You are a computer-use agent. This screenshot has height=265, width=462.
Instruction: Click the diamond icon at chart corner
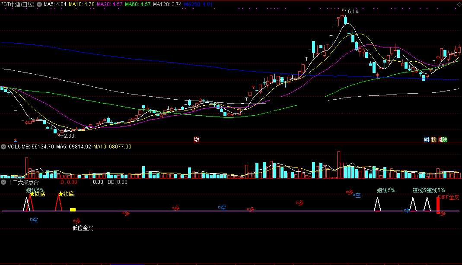pos(459,4)
